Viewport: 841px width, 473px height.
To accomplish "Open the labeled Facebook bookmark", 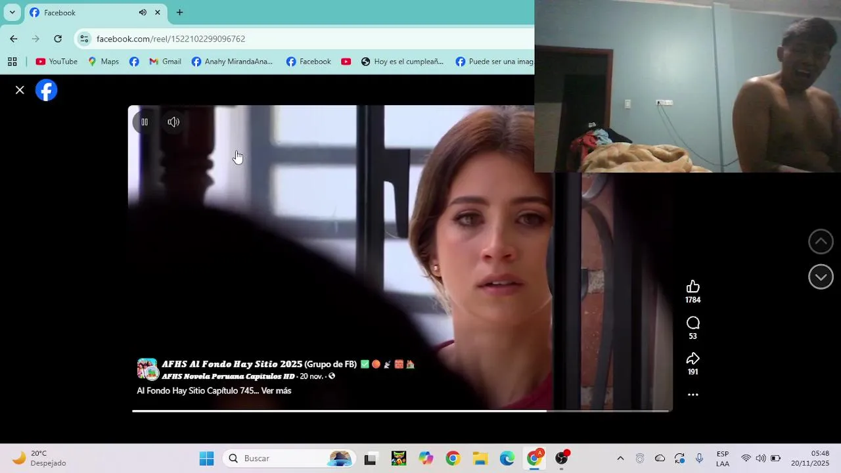I will (x=309, y=62).
